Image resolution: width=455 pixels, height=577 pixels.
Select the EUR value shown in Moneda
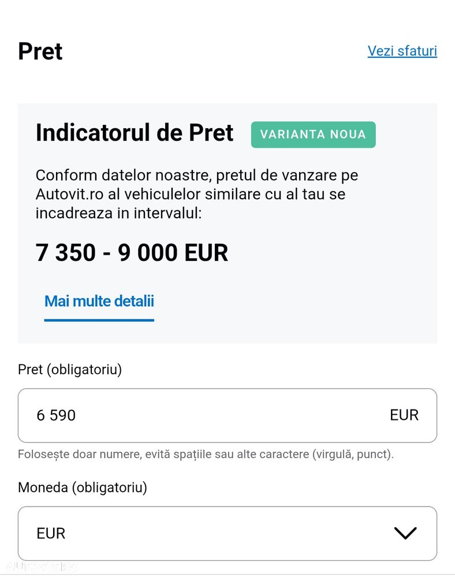click(51, 533)
